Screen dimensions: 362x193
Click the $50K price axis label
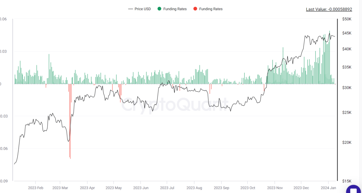click(347, 19)
